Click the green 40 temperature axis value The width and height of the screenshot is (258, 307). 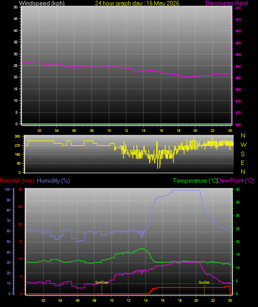pos(238,189)
